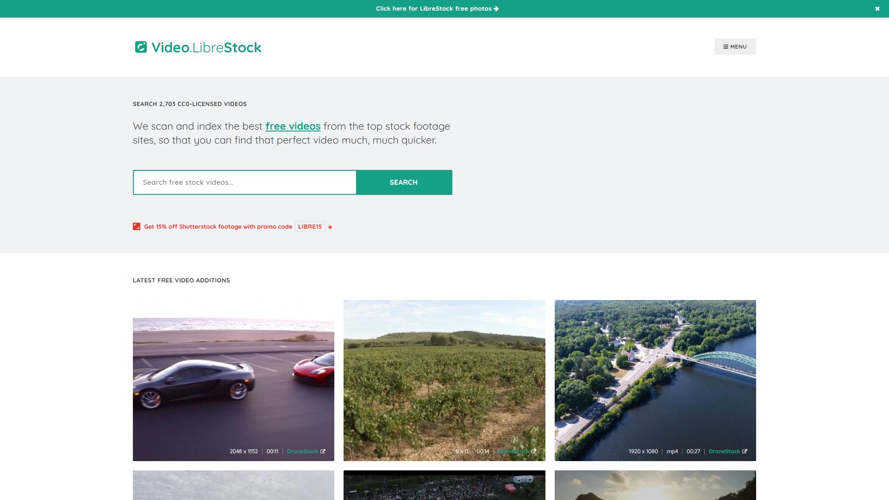
Task: Open the sports cars video thumbnail
Action: click(x=233, y=380)
